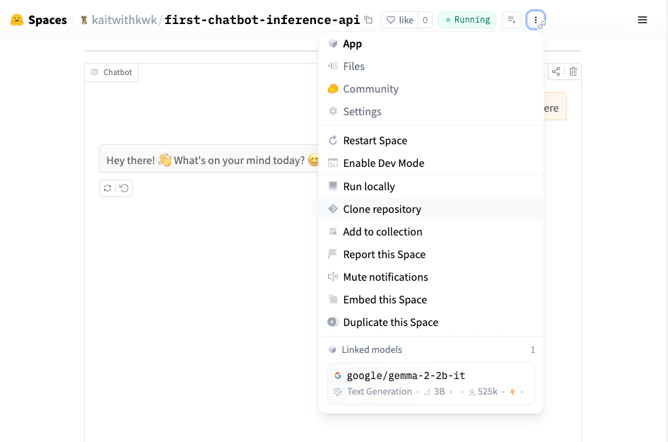Screen dimensions: 668x442
Task: Undo the last chat message
Action: click(124, 188)
